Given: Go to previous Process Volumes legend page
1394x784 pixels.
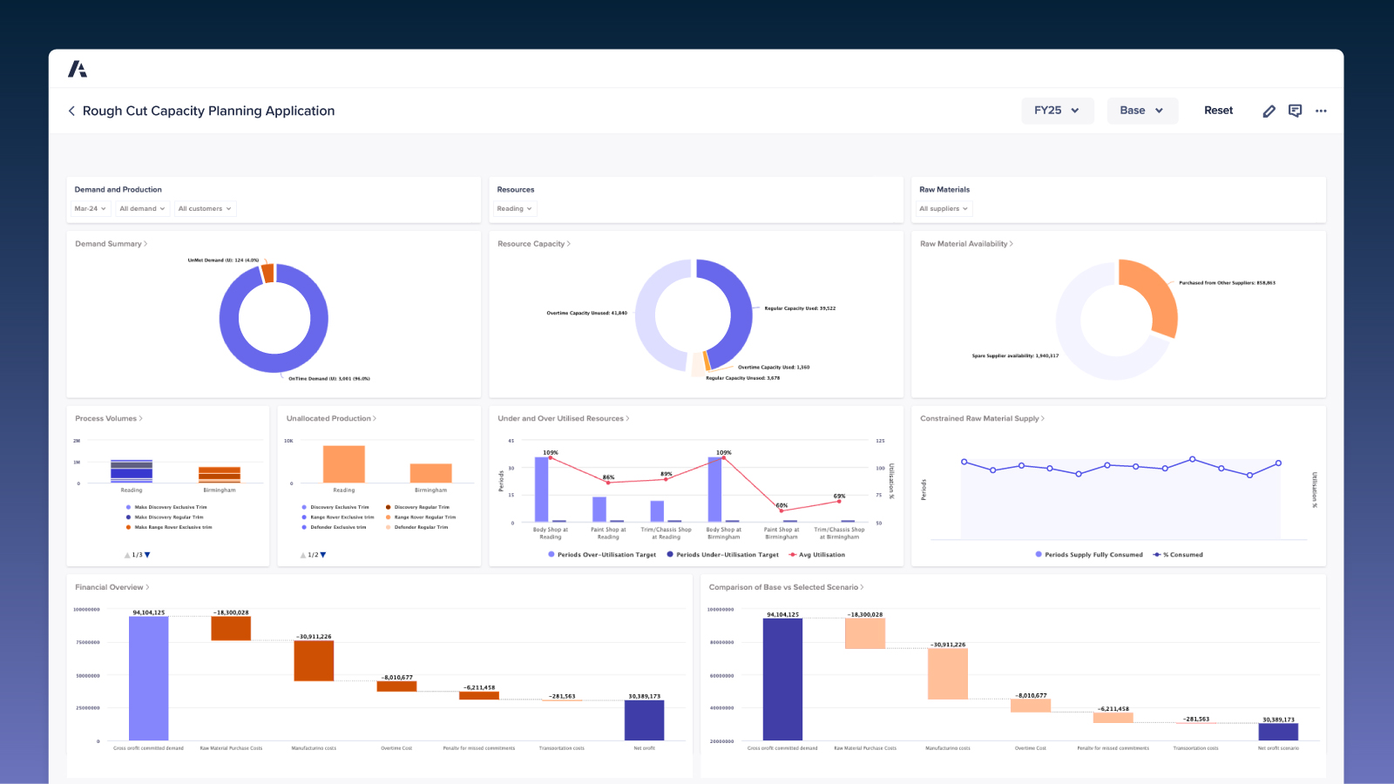Looking at the screenshot, I should 127,555.
